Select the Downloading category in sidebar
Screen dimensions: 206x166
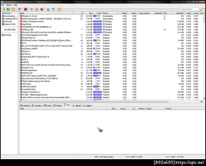(x=9, y=16)
